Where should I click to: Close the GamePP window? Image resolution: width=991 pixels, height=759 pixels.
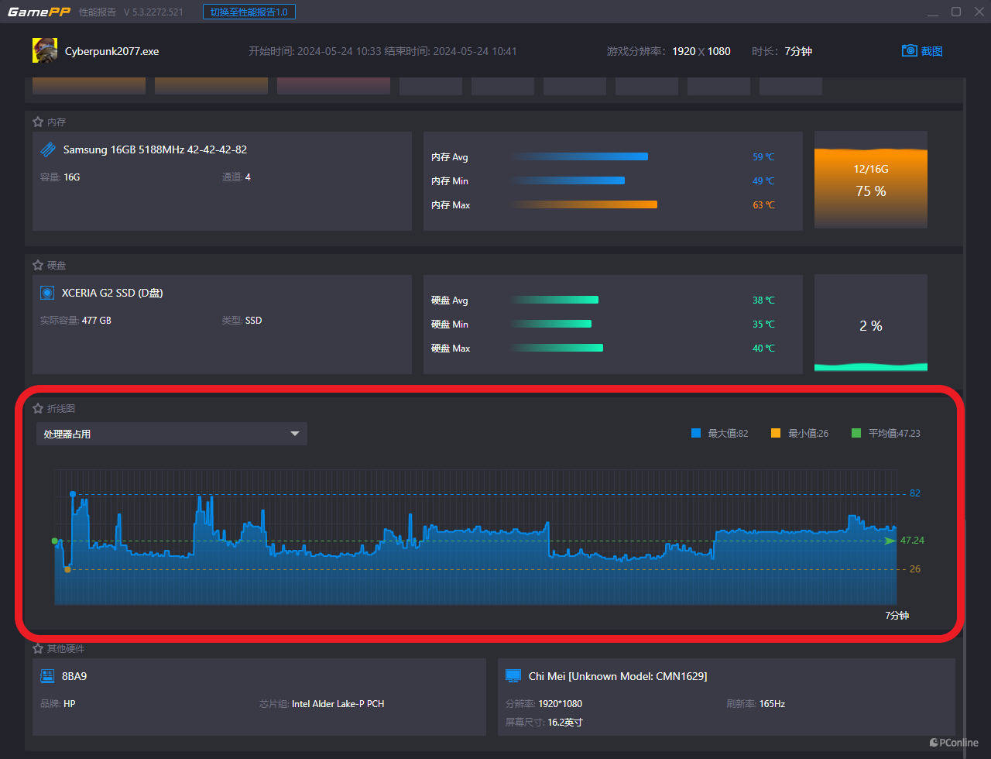978,12
